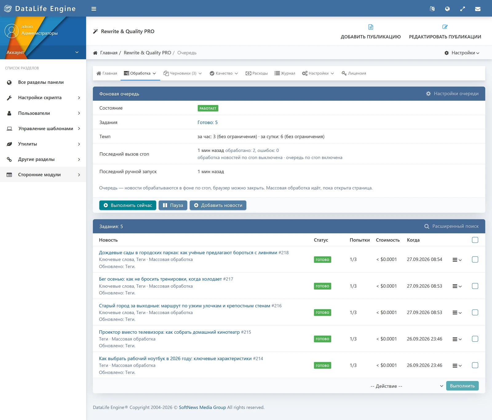Click the Выполнить сейчас button
492x420 pixels.
[128, 205]
